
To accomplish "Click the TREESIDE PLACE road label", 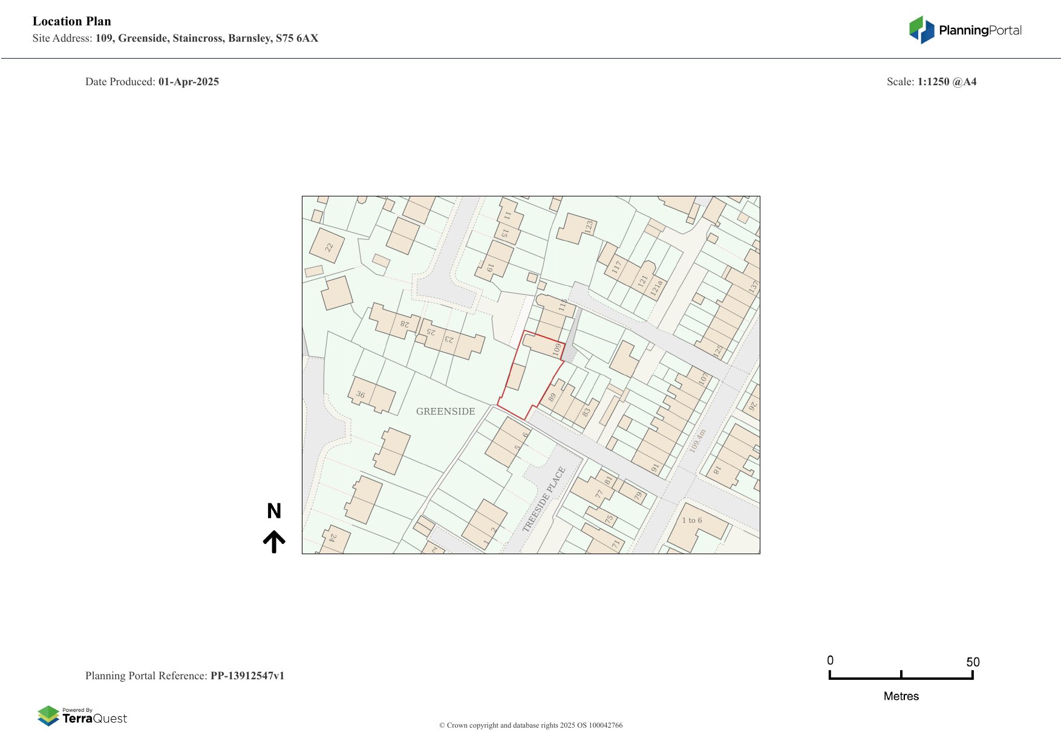I will [x=544, y=499].
